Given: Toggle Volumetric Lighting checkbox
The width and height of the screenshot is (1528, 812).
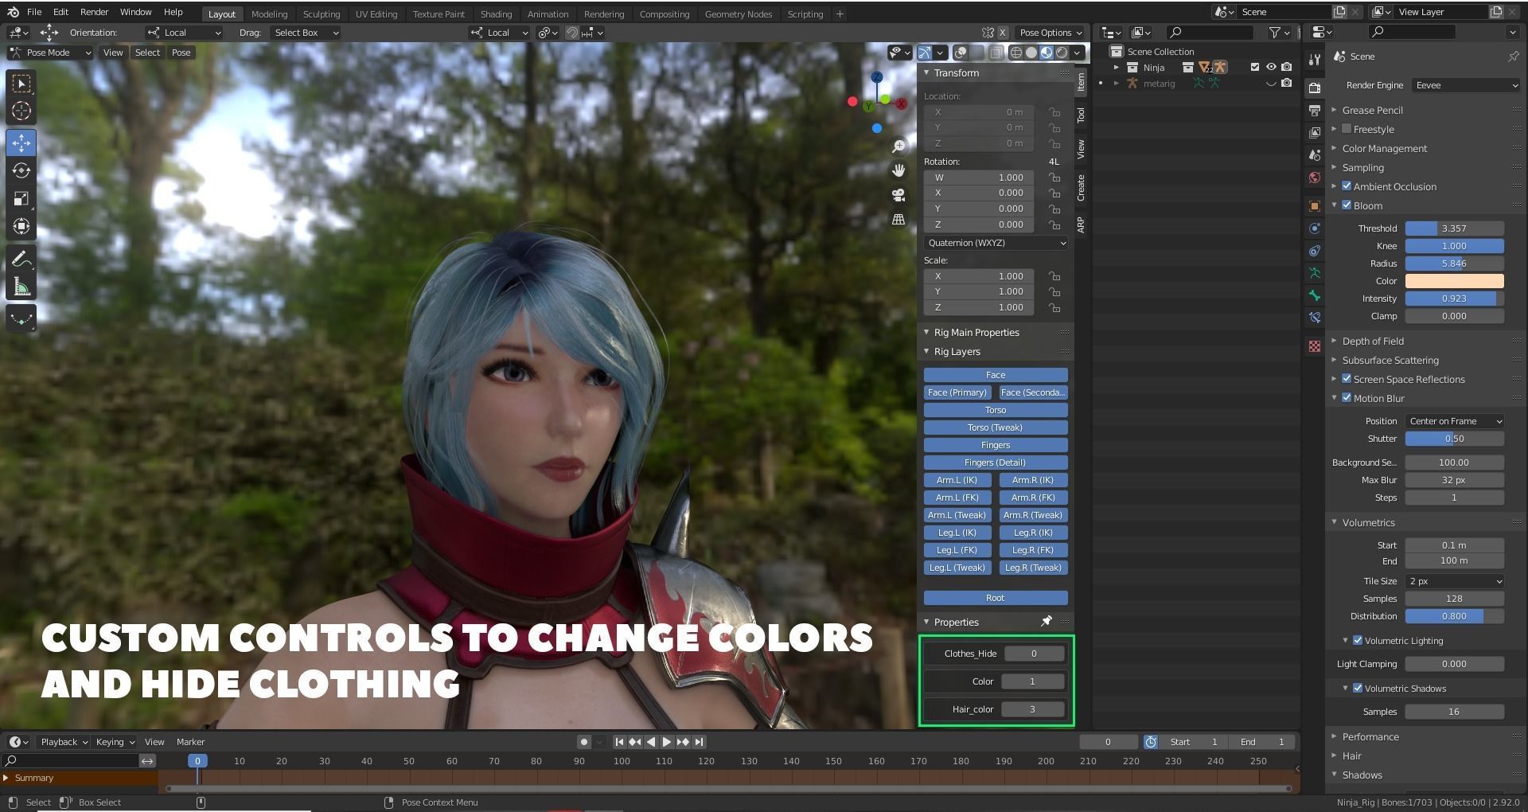Looking at the screenshot, I should point(1358,640).
